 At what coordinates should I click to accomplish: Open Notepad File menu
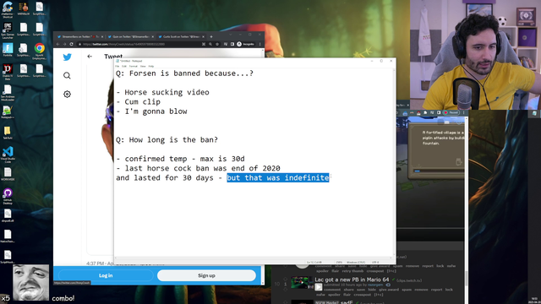pos(117,66)
